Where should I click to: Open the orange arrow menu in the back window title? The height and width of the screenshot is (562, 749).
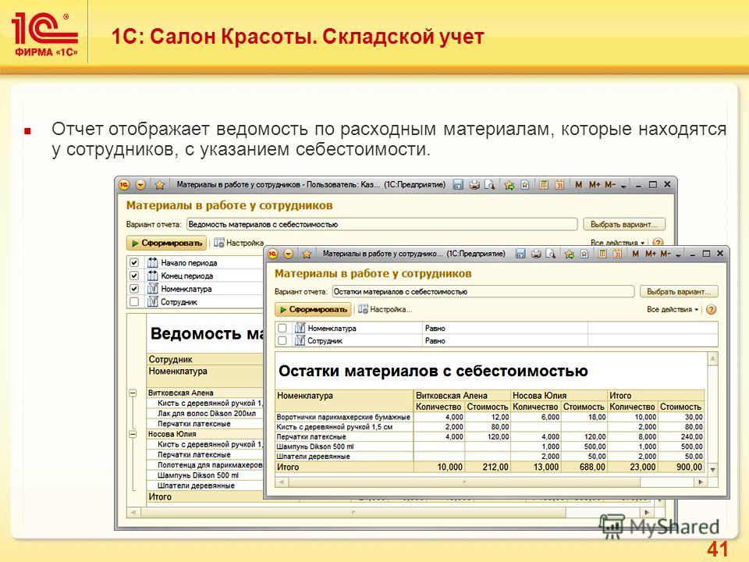[x=140, y=184]
